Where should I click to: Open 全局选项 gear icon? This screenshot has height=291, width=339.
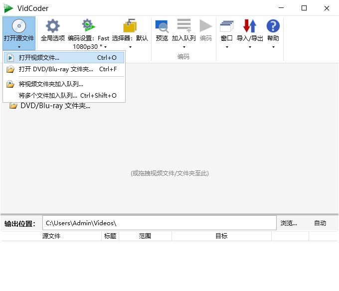pos(53,26)
